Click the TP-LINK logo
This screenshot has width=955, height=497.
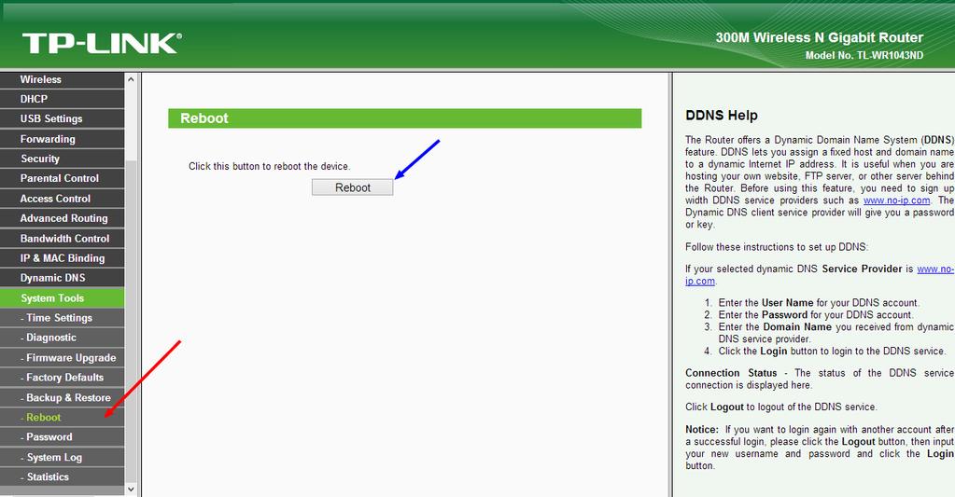[x=102, y=43]
